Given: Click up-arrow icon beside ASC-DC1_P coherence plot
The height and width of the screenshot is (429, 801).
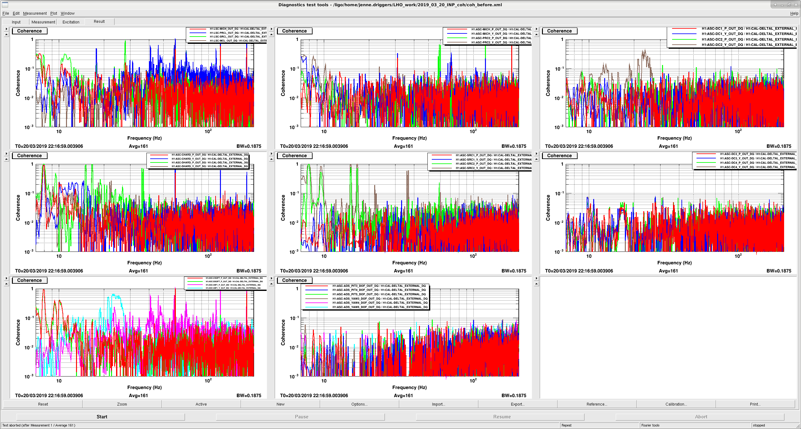Looking at the screenshot, I should [536, 34].
